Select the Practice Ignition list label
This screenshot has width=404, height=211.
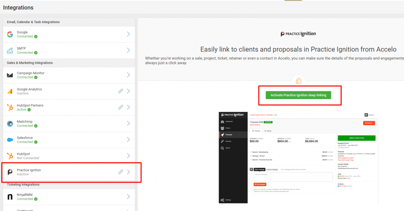coord(29,170)
